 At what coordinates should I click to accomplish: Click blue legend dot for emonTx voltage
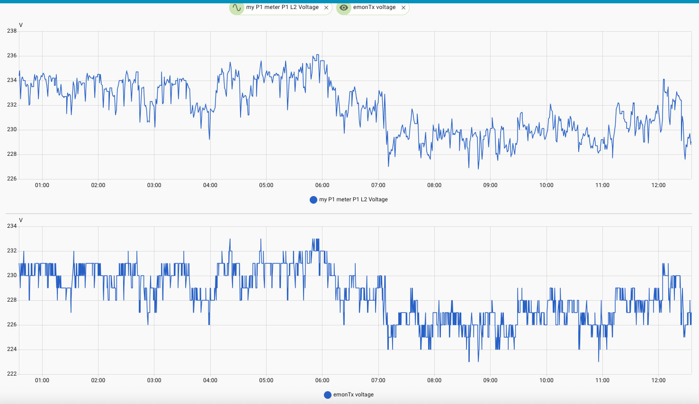(327, 395)
